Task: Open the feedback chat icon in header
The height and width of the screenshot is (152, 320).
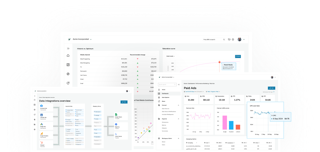Action: coord(229,39)
